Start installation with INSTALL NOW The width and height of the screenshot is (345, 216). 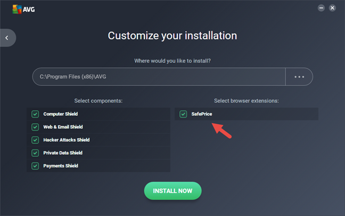point(172,191)
